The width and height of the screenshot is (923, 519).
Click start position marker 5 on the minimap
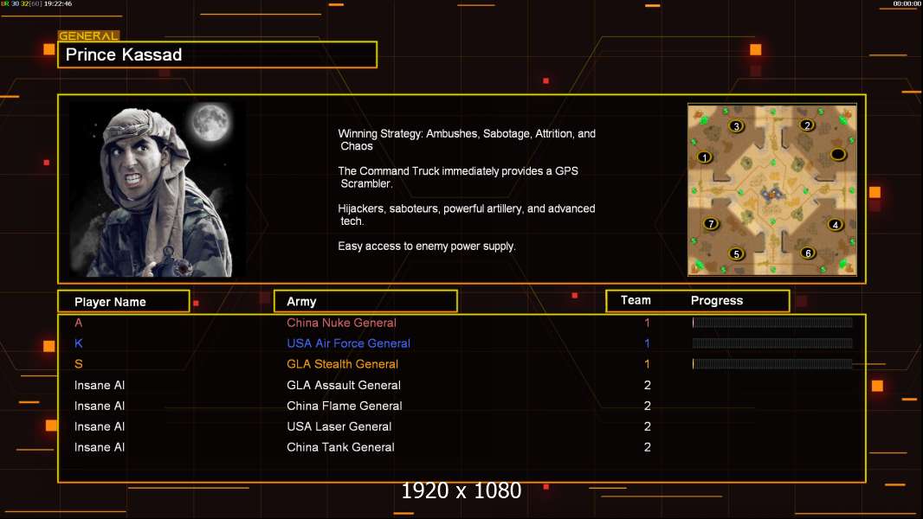pos(736,254)
